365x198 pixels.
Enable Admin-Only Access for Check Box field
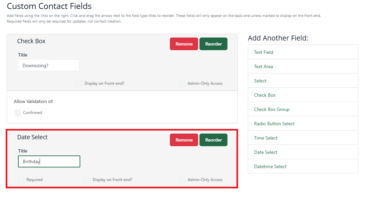182,84
